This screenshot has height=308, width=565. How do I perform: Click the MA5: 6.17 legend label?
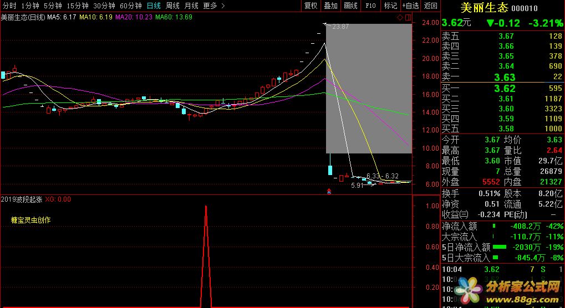(x=62, y=17)
